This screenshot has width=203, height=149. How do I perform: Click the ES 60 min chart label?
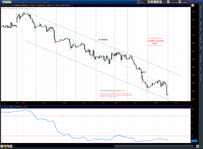[103, 40]
